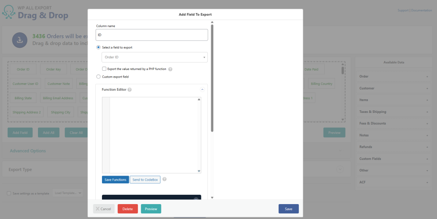
Task: Enable Export value returned by PHP function
Action: [x=104, y=69]
